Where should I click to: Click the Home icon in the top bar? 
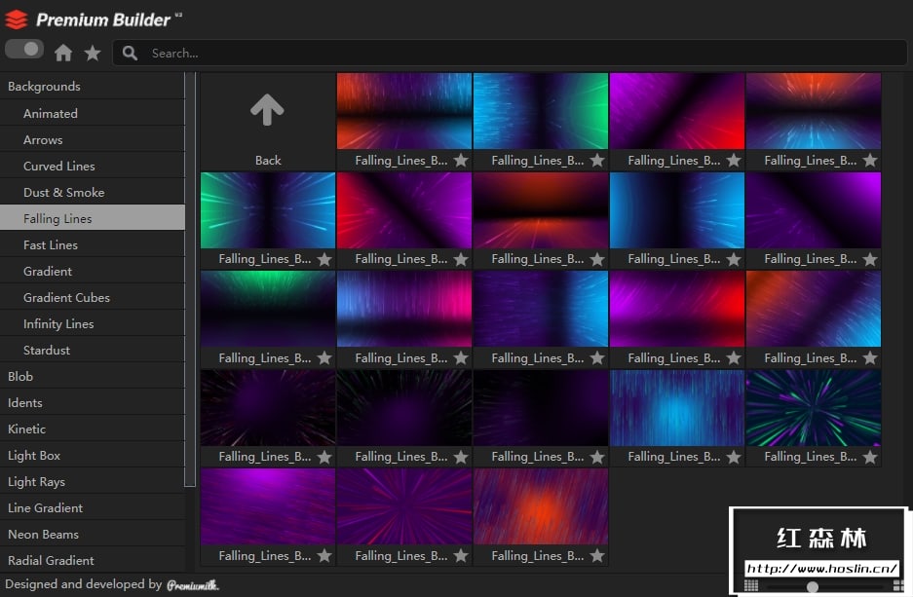point(63,53)
